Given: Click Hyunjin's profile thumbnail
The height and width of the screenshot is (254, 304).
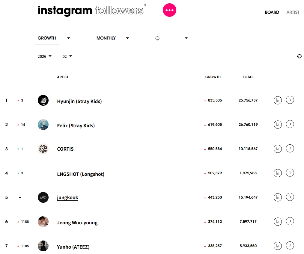Looking at the screenshot, I should point(43,100).
